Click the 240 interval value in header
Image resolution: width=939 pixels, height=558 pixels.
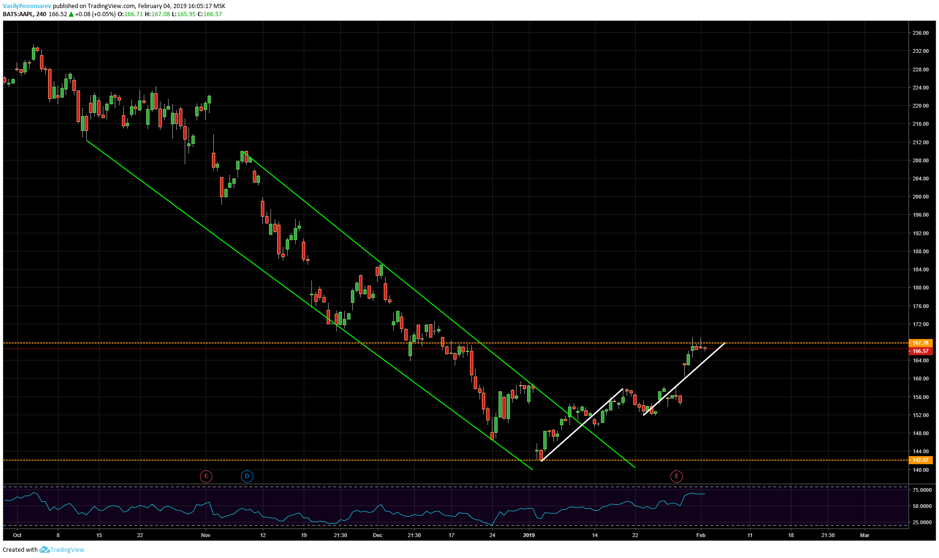pos(41,14)
